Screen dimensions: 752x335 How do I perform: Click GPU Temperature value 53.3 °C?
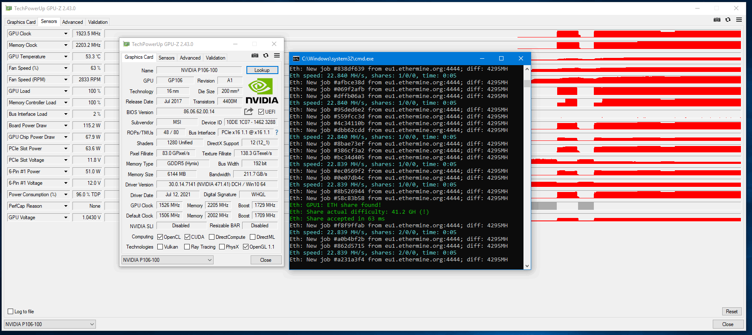[x=87, y=57]
